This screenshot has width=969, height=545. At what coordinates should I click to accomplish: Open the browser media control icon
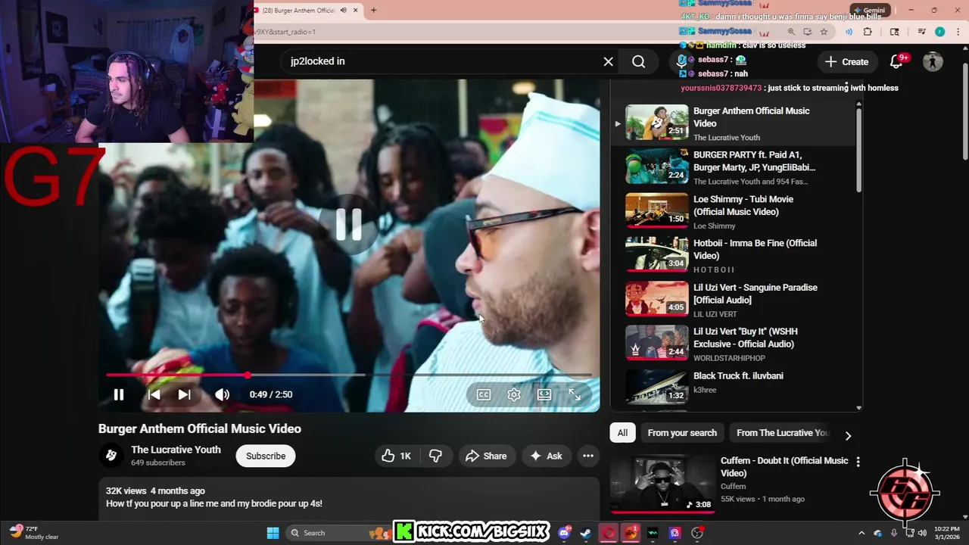[921, 32]
